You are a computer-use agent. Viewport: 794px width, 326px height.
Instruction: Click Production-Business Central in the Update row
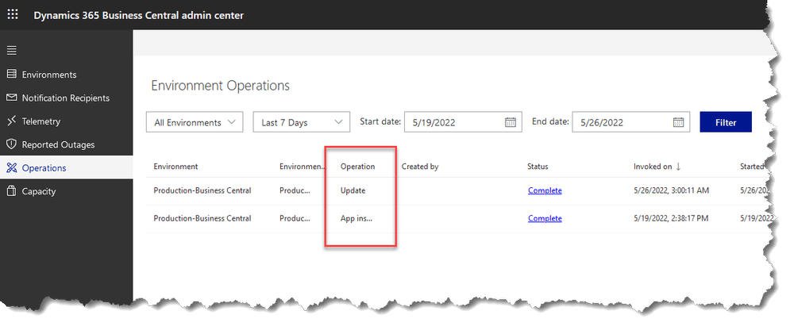click(x=202, y=191)
